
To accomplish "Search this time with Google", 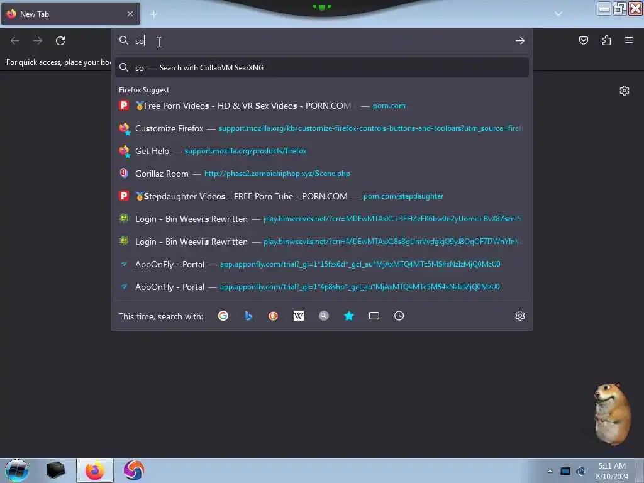I will pos(223,316).
